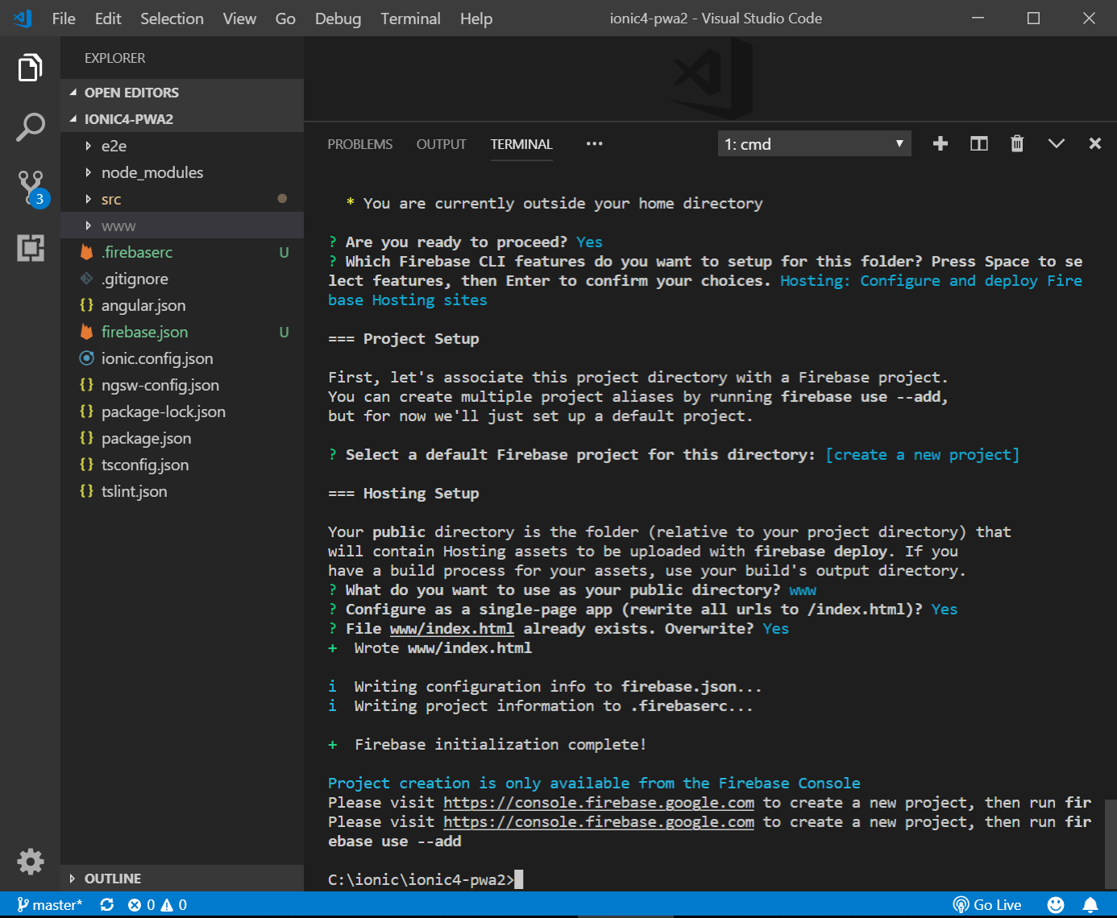Show errors and warnings count in status bar
The height and width of the screenshot is (918, 1117).
coord(157,905)
